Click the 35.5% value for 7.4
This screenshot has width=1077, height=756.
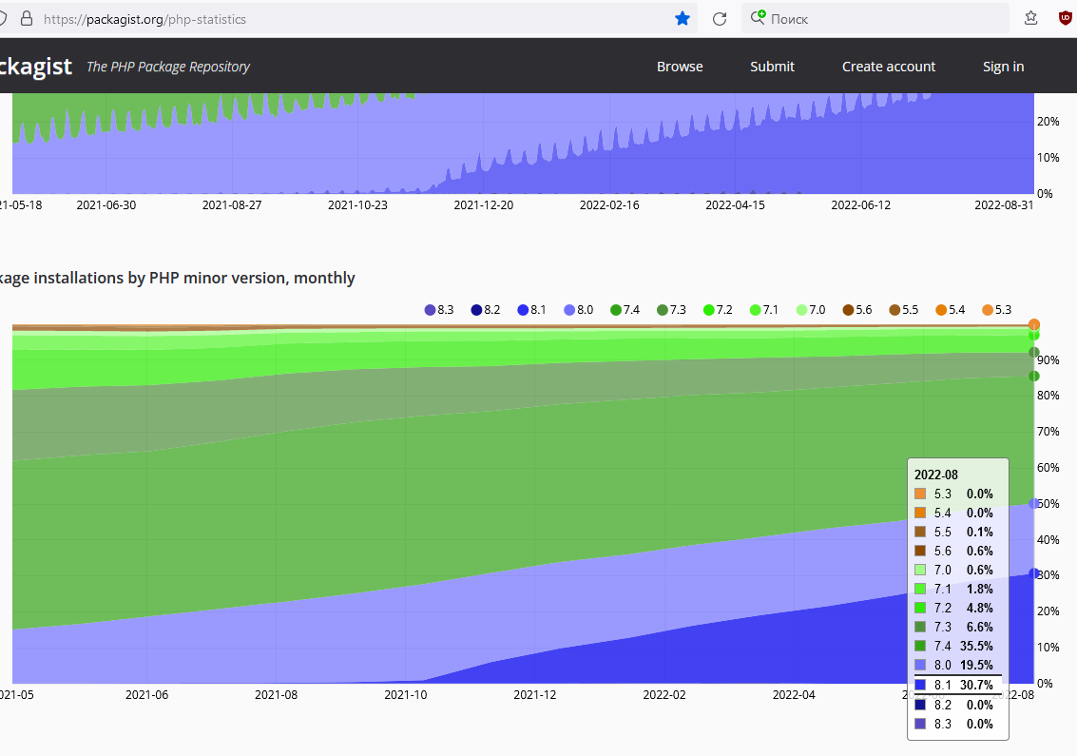tap(977, 646)
